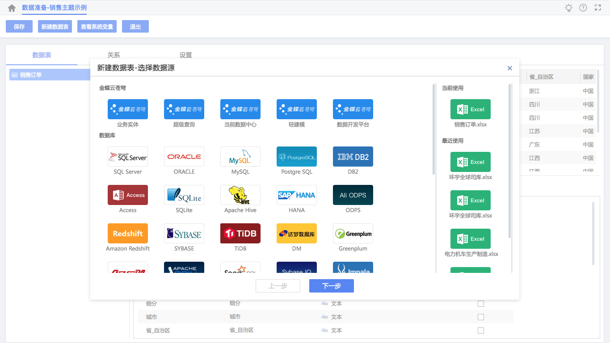
Task: Switch to the 数据表 tab
Action: pos(42,55)
